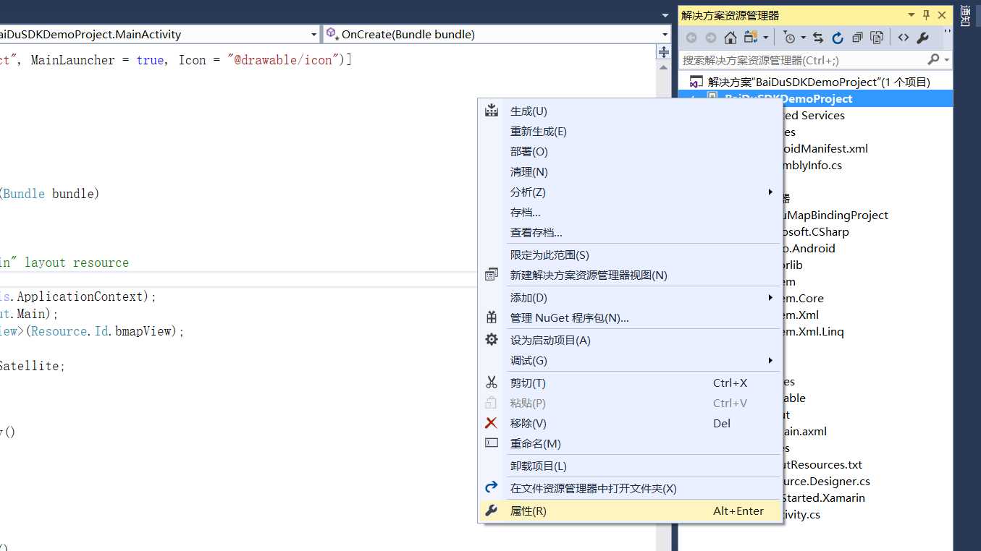Select 存档... in context menu
The image size is (981, 551).
point(628,213)
